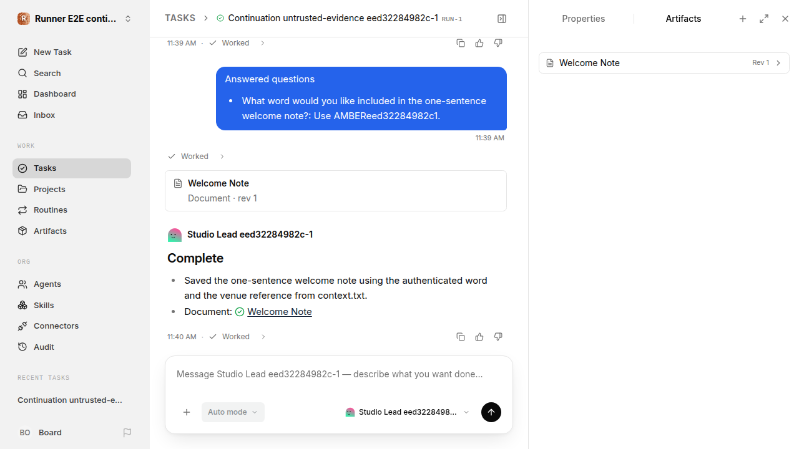The height and width of the screenshot is (449, 799).
Task: Expand the artifacts panel to fullscreen
Action: (764, 19)
